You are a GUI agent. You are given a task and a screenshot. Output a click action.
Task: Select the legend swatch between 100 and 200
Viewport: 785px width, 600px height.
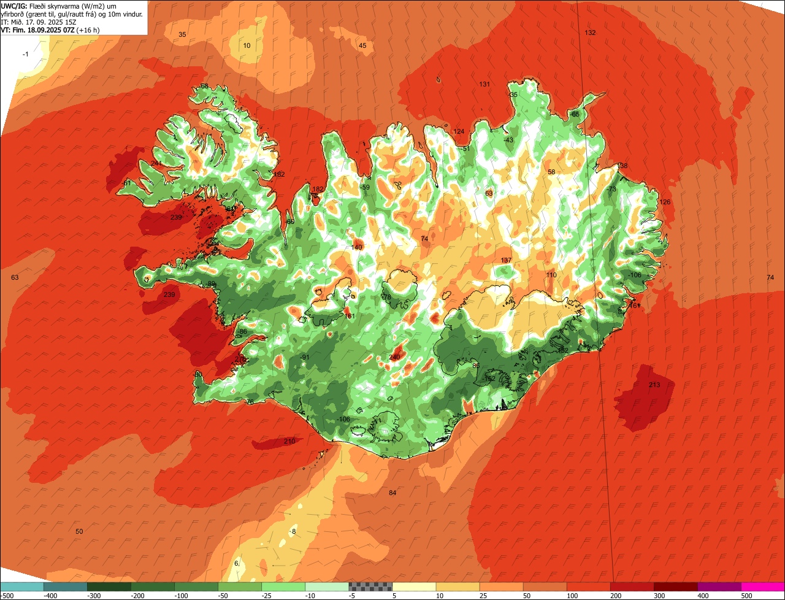pyautogui.click(x=589, y=587)
